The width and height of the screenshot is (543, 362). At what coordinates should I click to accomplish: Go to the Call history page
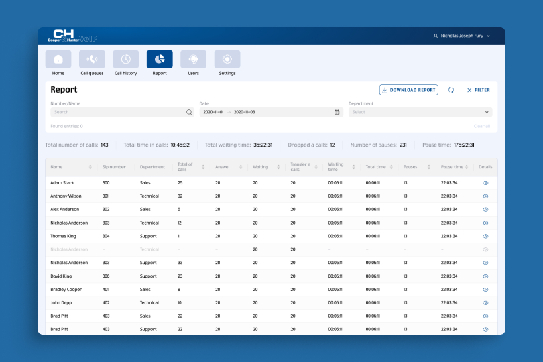(x=126, y=60)
